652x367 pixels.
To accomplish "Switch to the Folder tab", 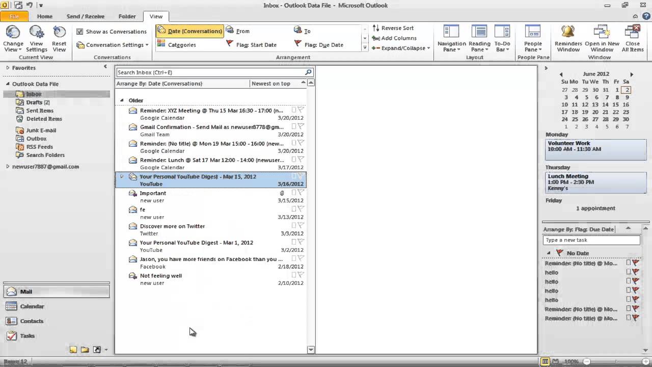I will tap(127, 16).
